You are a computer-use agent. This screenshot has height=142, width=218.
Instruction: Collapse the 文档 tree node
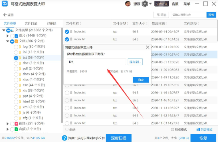(x=8, y=41)
